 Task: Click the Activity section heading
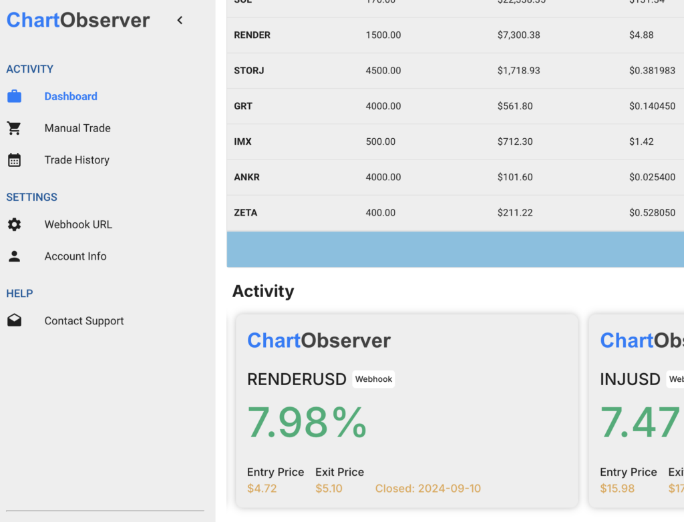click(x=263, y=291)
